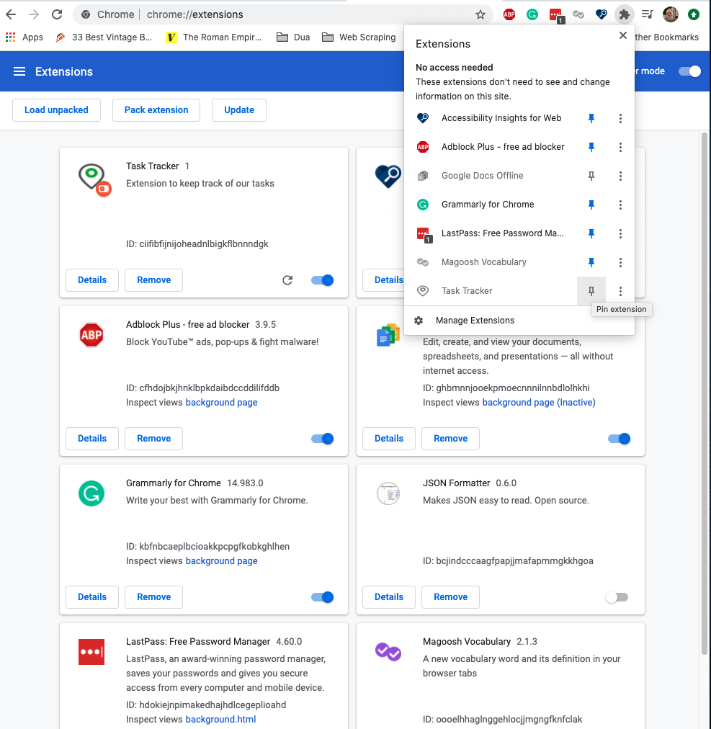Open more actions for LastPass
This screenshot has width=711, height=729.
point(620,233)
